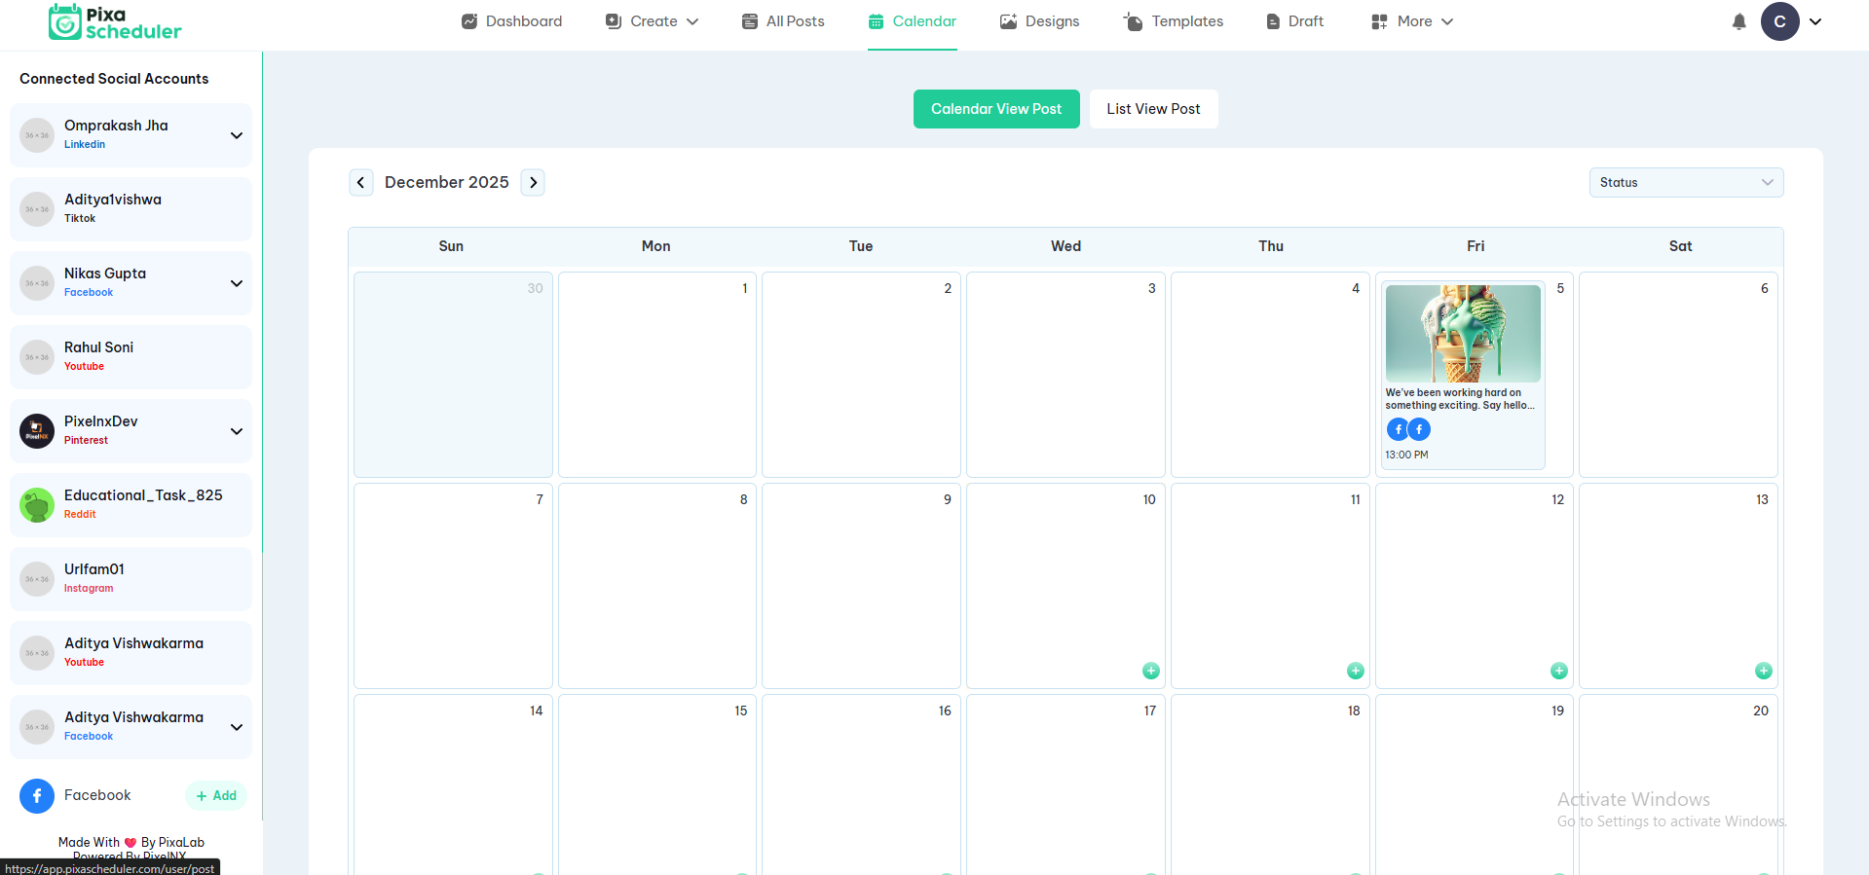Image resolution: width=1869 pixels, height=875 pixels.
Task: Click the Create plus-box icon
Action: coord(614,21)
